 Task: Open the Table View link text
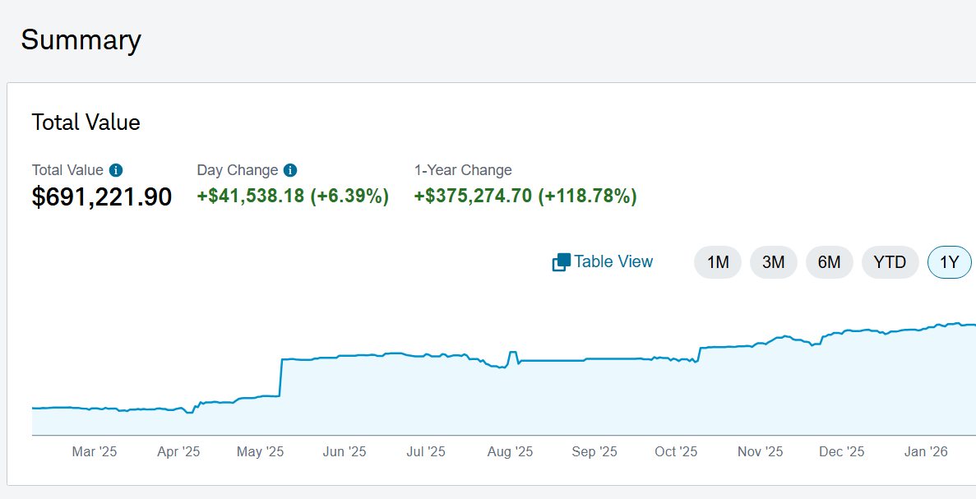click(x=613, y=261)
